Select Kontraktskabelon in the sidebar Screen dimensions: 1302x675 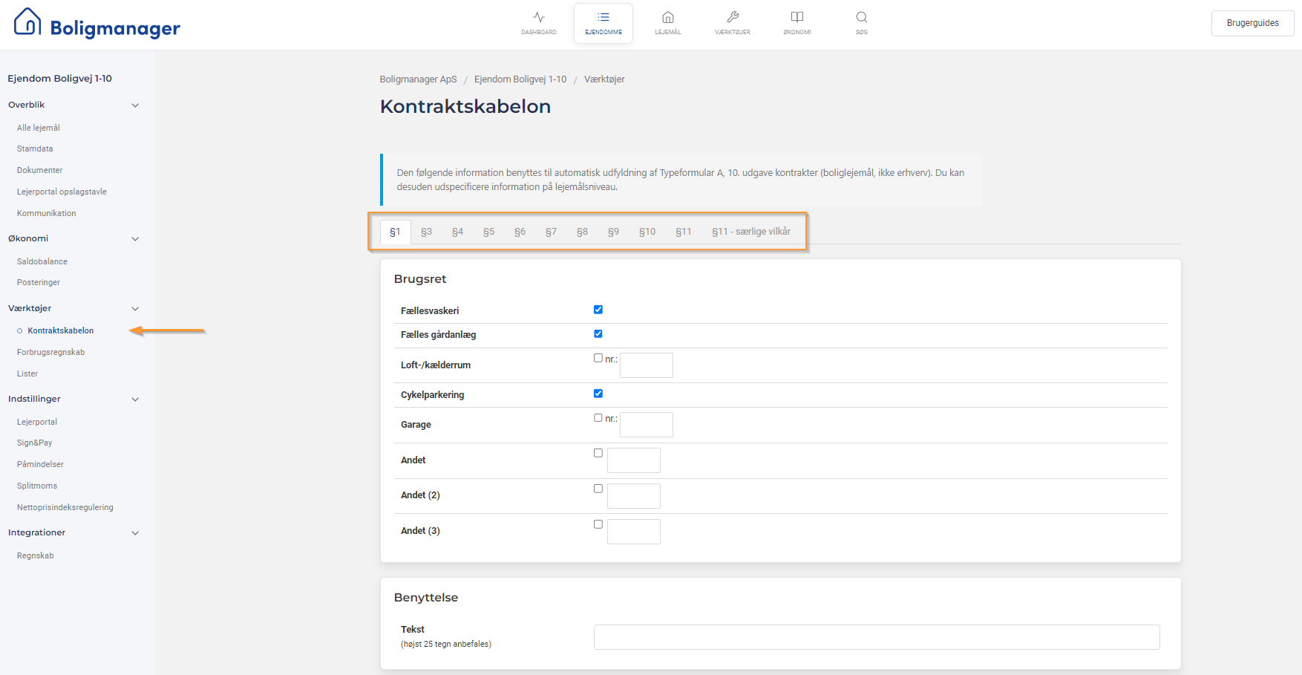coord(61,330)
